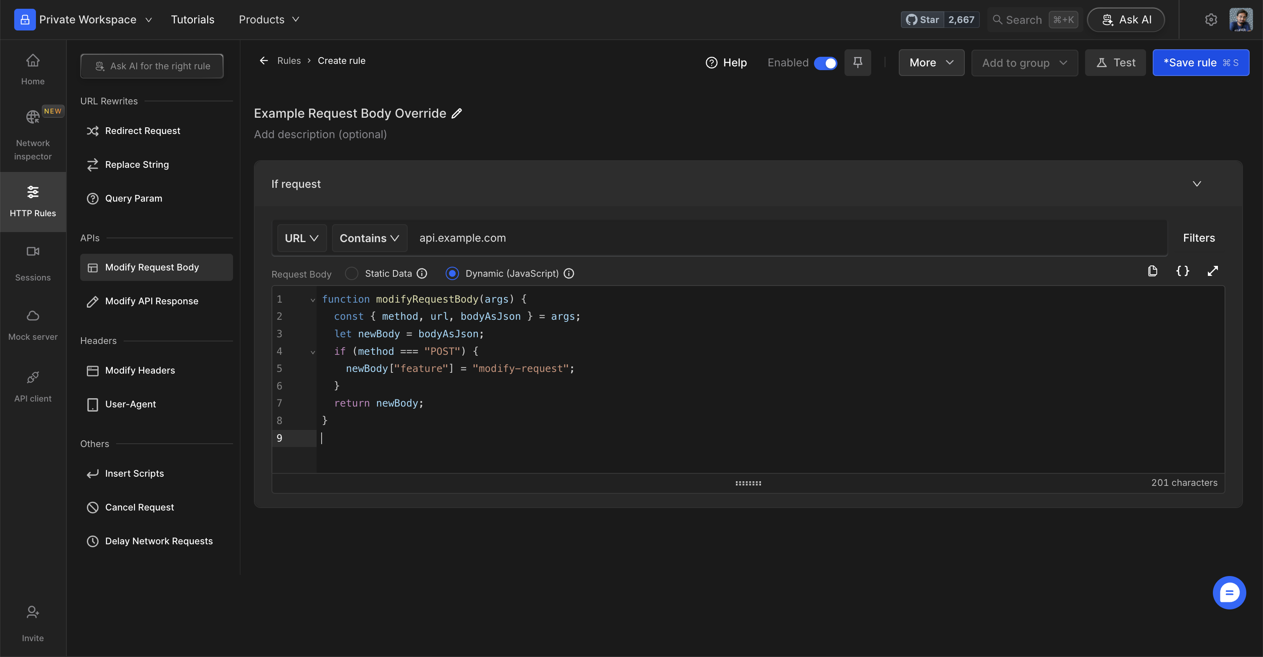The height and width of the screenshot is (657, 1263).
Task: Select the Dynamic (JavaScript) radio button
Action: [x=452, y=273]
